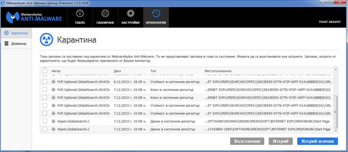Sort by the Местоположение column header
The height and width of the screenshot is (152, 348).
point(218,71)
